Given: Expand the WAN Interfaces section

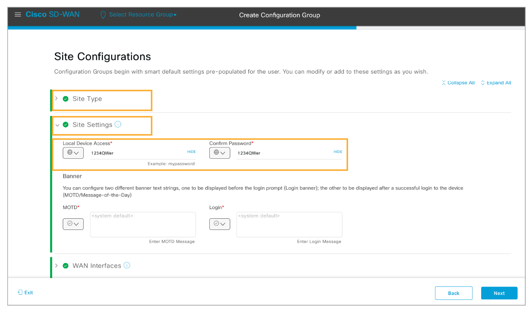Looking at the screenshot, I should [x=56, y=266].
